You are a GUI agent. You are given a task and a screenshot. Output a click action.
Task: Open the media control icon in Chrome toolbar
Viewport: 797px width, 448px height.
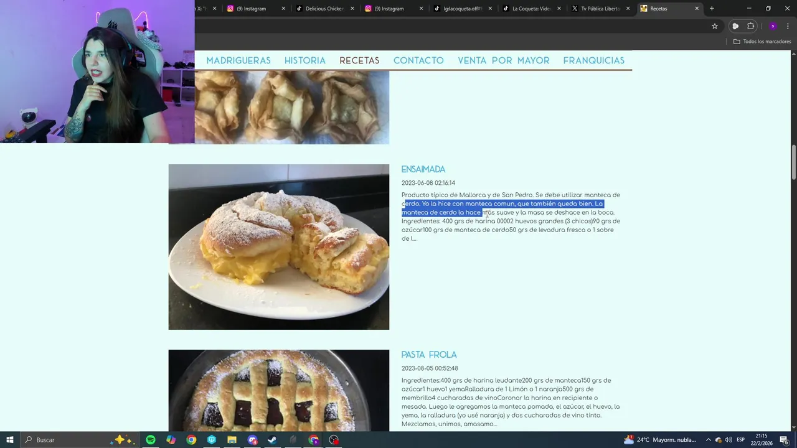[x=735, y=26]
